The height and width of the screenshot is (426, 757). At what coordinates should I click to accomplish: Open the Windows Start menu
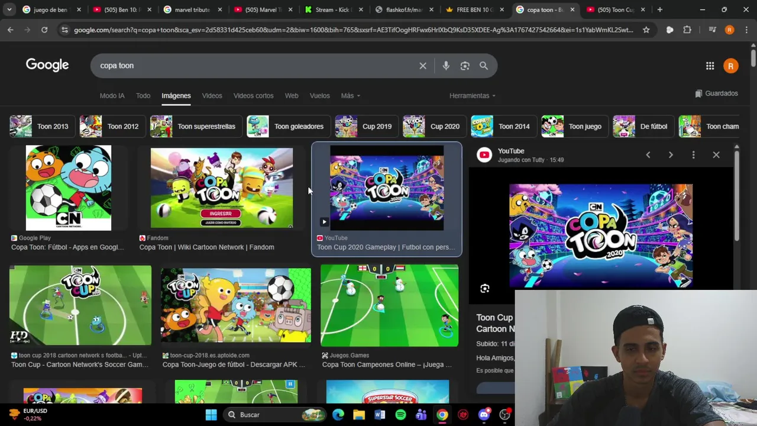[211, 415]
